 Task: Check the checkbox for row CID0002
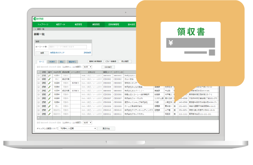(x=39, y=79)
